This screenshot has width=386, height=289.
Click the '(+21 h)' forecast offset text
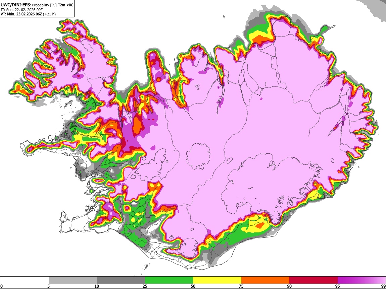pos(49,14)
